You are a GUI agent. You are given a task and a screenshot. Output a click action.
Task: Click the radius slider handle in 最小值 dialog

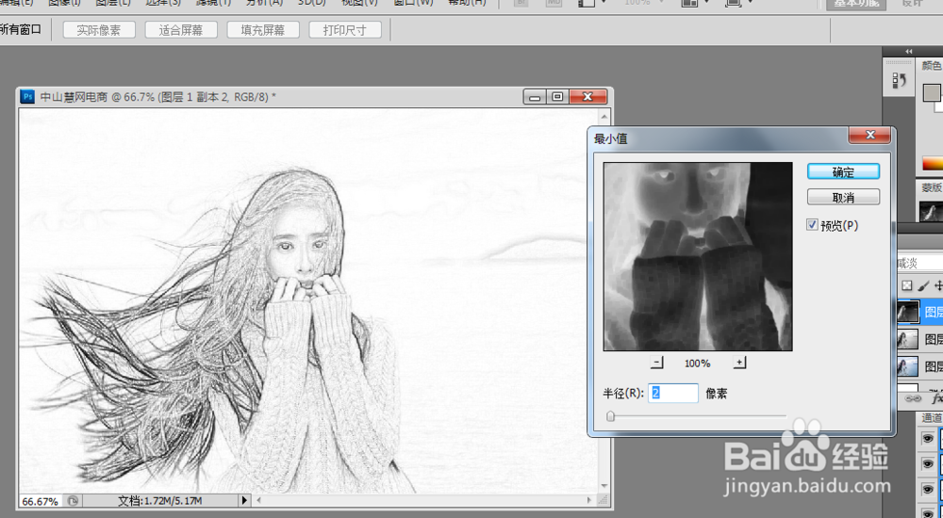click(x=610, y=416)
